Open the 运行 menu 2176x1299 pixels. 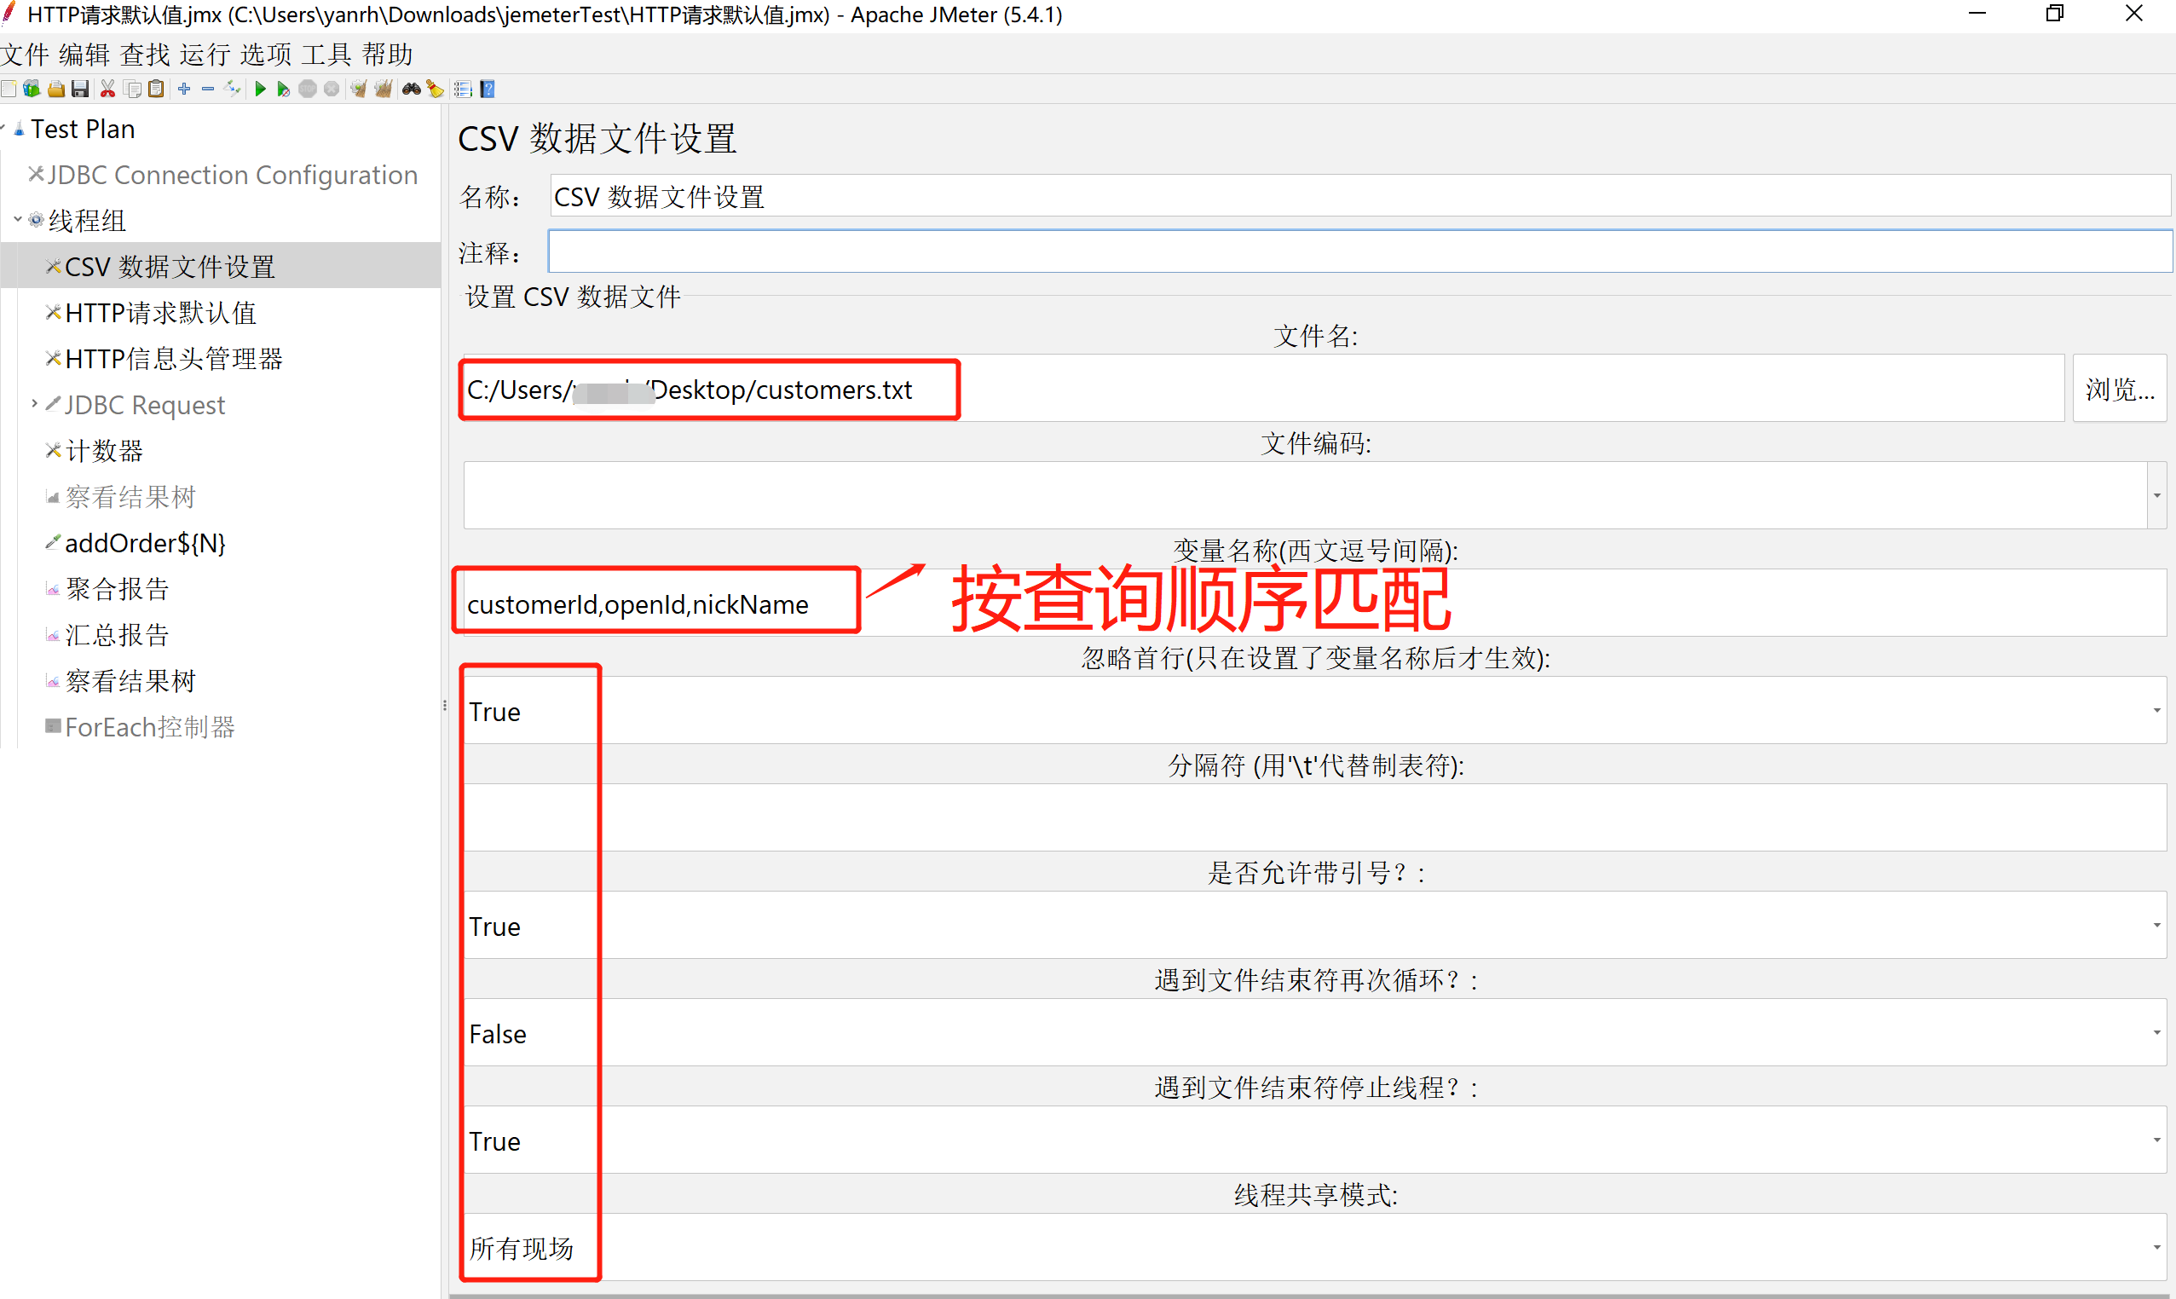point(205,55)
